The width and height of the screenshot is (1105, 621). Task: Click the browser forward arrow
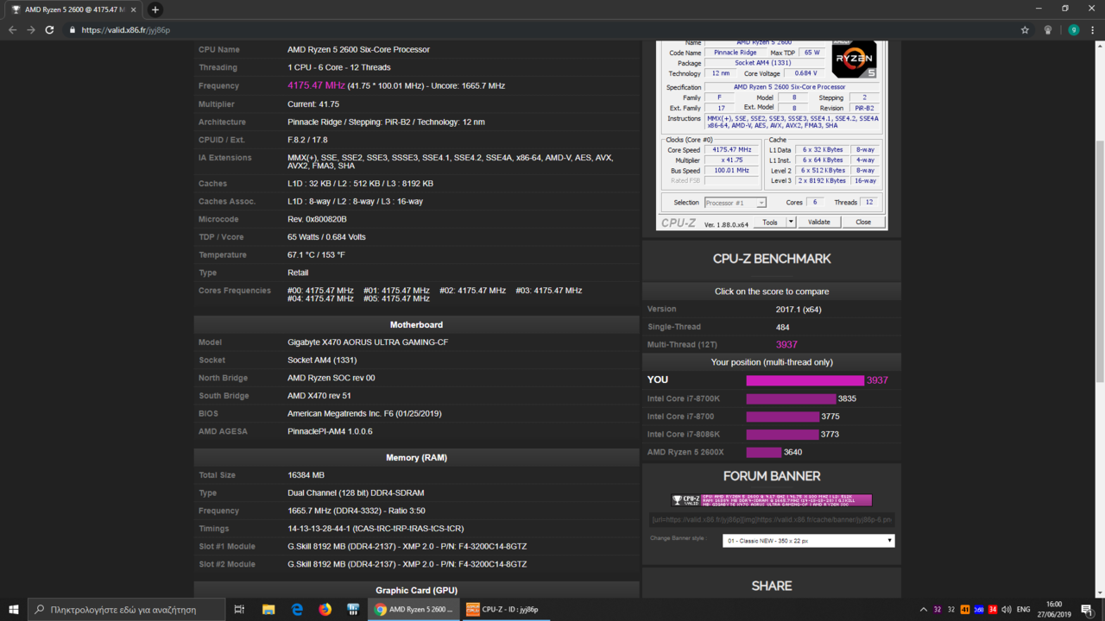(x=31, y=29)
